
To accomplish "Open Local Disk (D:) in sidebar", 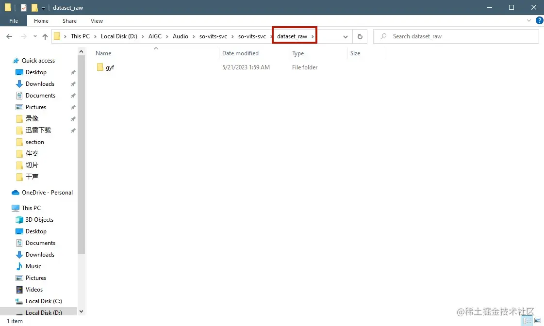I will pyautogui.click(x=44, y=312).
